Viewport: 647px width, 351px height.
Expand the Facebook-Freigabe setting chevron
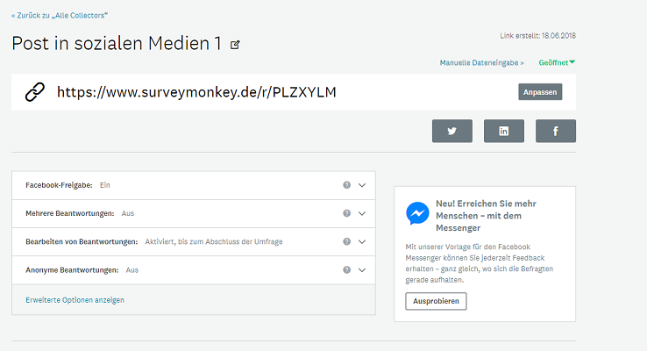coord(362,185)
